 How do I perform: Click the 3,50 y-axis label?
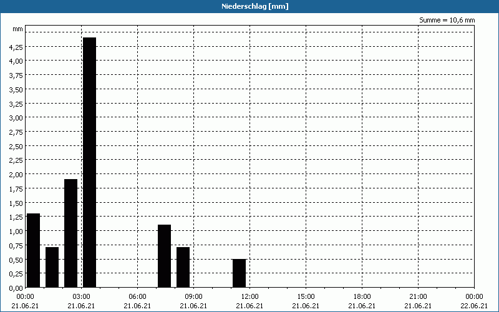tap(16, 89)
